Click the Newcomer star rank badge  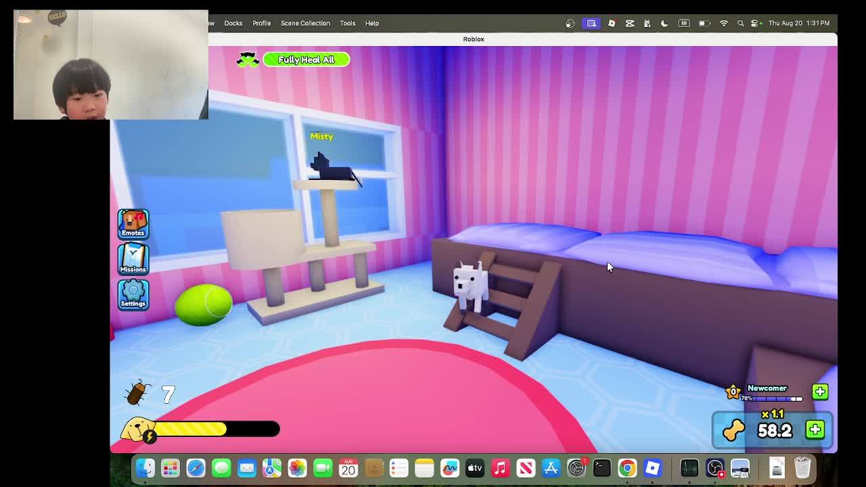(x=733, y=392)
